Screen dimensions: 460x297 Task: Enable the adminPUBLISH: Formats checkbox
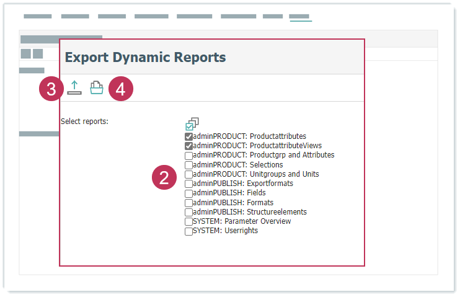pyautogui.click(x=188, y=203)
